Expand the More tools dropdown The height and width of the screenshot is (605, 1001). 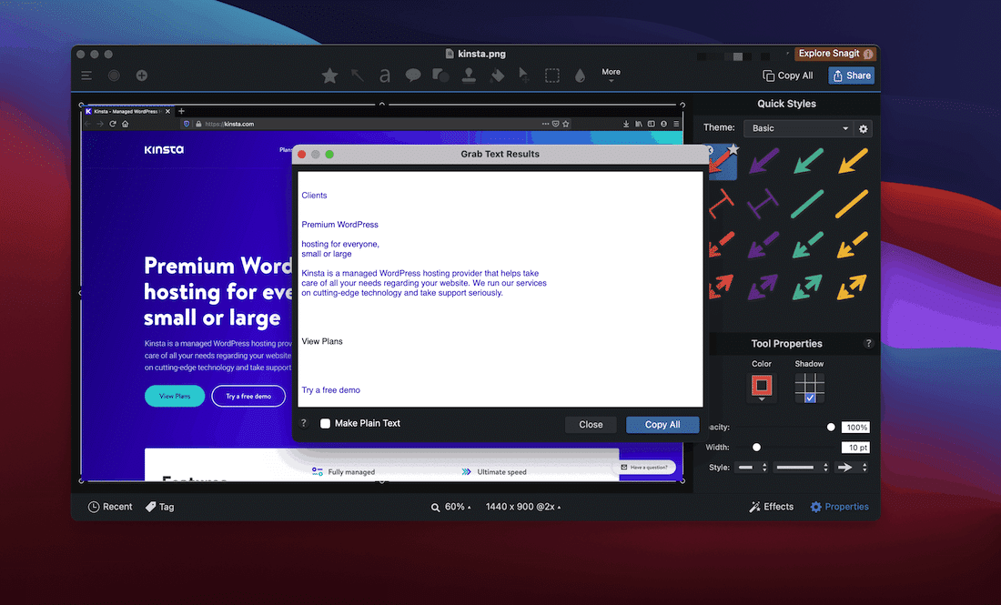pos(611,76)
